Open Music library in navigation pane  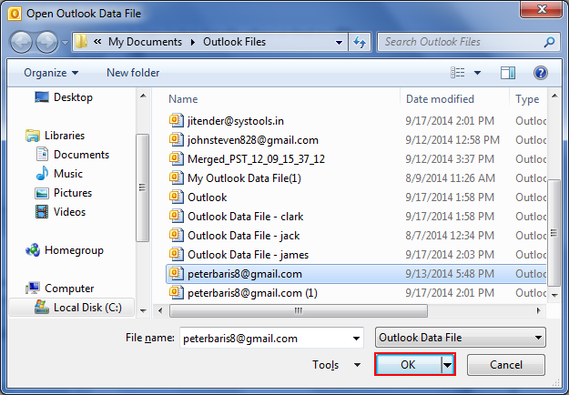point(59,174)
